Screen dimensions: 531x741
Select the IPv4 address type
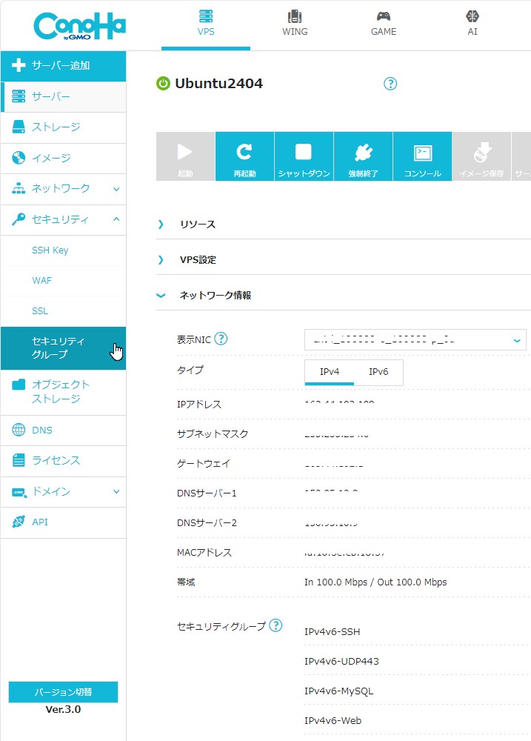coord(330,372)
